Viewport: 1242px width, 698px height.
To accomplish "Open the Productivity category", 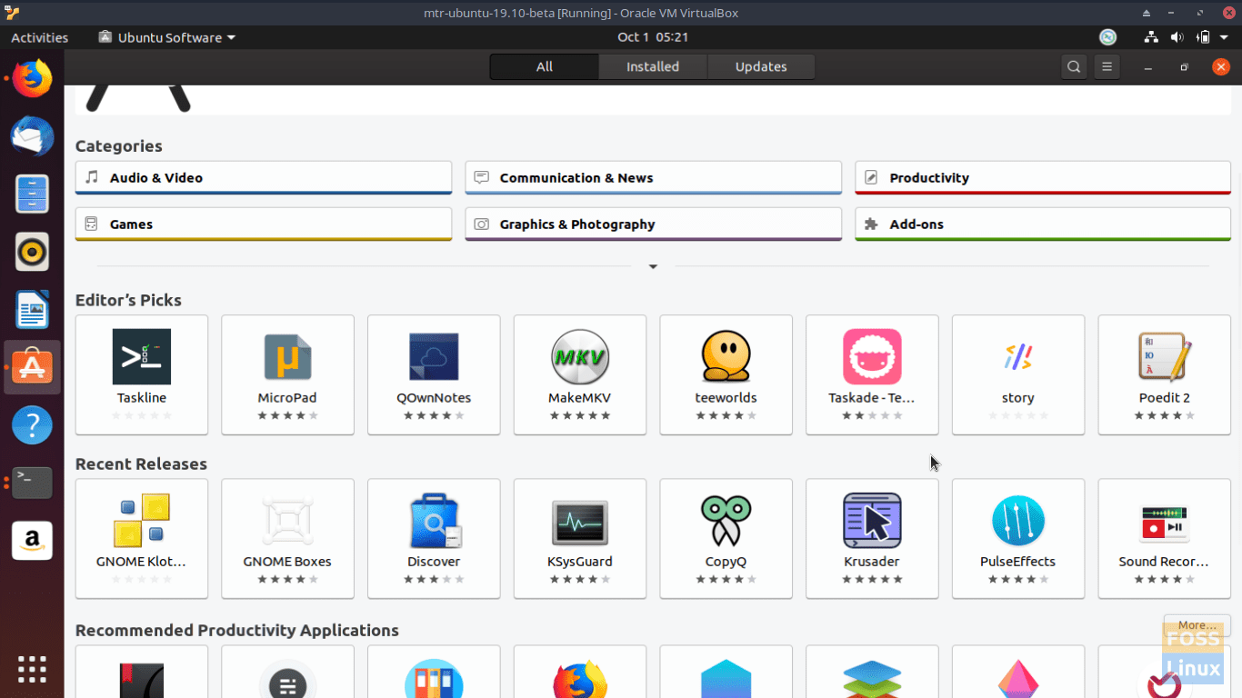I will click(x=1043, y=177).
